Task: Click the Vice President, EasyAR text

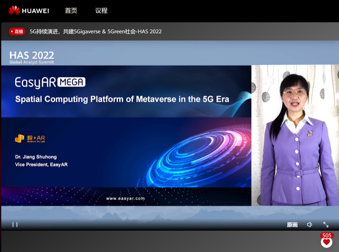Action: (x=41, y=165)
